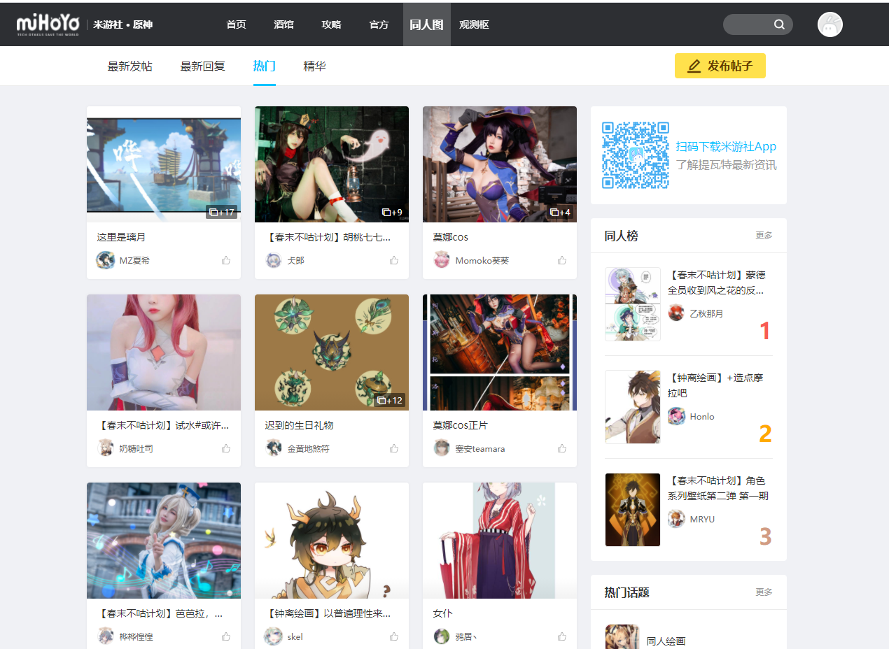Click 更多 in 热门话题 panel
The height and width of the screenshot is (649, 889).
764,592
